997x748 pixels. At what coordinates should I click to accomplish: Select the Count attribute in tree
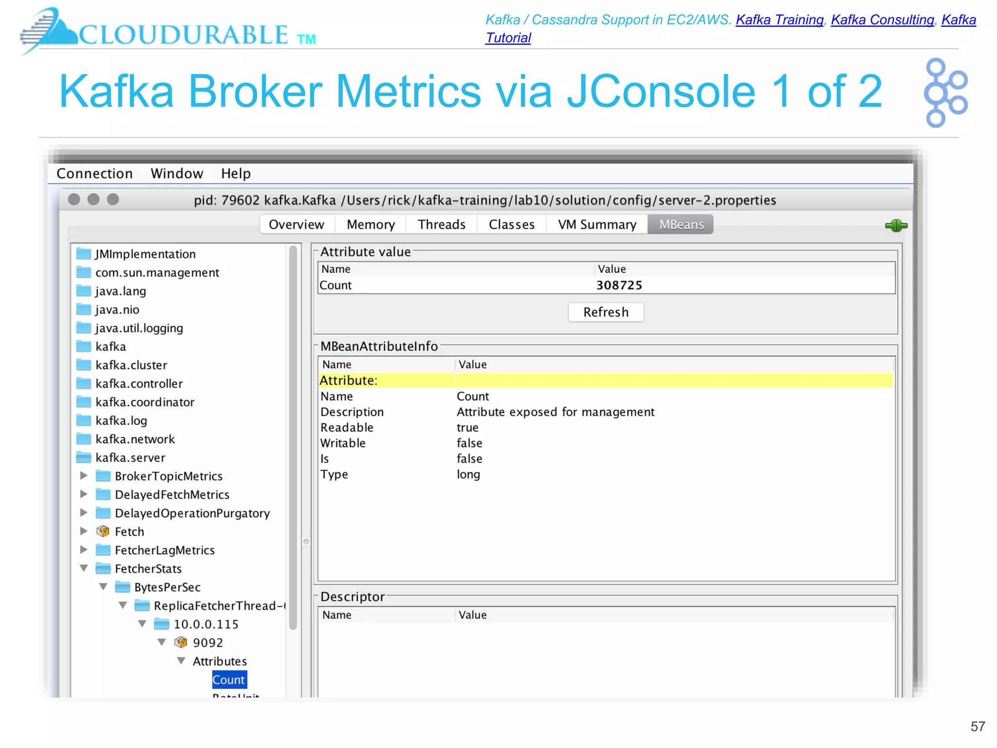tap(229, 679)
